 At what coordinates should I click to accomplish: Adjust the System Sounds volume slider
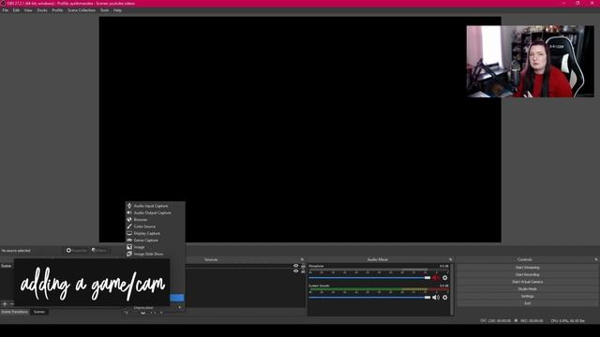[x=369, y=298]
